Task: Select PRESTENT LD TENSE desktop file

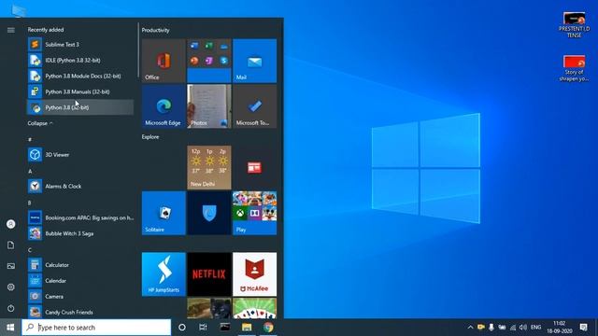Action: (574, 25)
